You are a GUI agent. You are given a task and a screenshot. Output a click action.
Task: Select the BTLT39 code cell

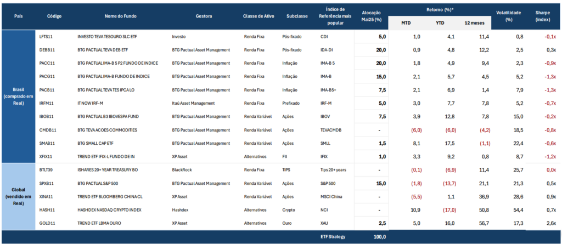click(x=47, y=170)
